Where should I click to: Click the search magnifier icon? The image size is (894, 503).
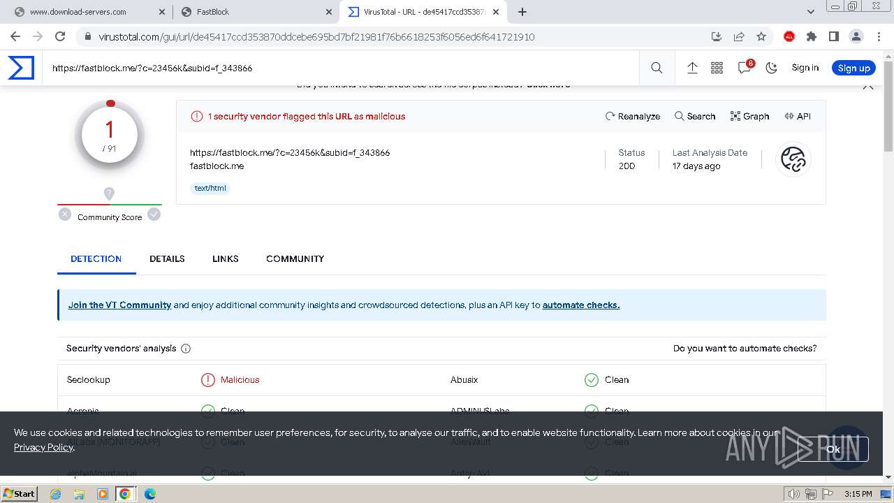pyautogui.click(x=657, y=68)
